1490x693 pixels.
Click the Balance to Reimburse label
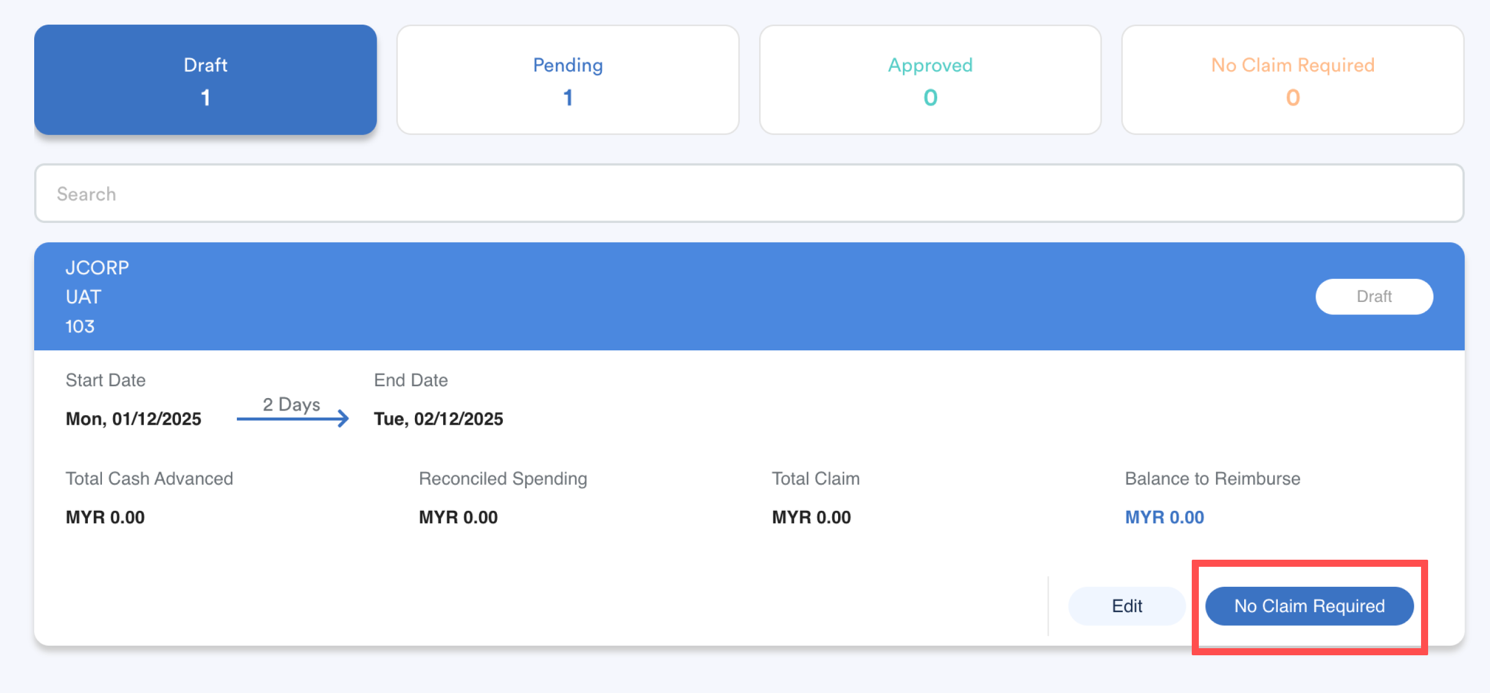coord(1212,478)
